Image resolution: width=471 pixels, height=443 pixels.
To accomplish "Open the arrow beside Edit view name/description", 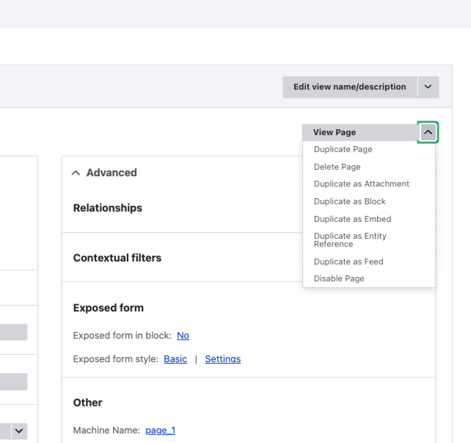I will (x=428, y=87).
